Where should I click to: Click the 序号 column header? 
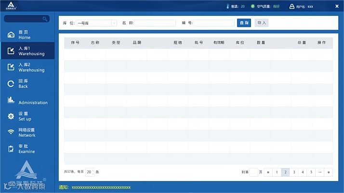point(75,43)
